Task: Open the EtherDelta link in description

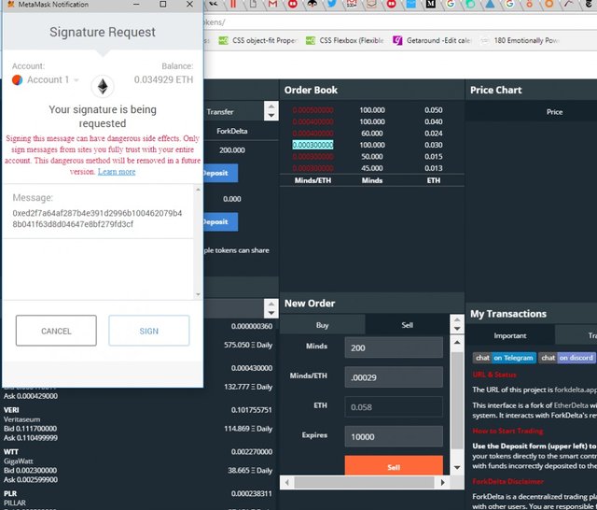Action: coord(571,405)
